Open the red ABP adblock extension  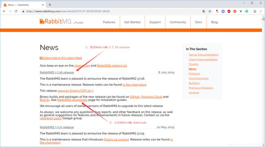coord(229,11)
